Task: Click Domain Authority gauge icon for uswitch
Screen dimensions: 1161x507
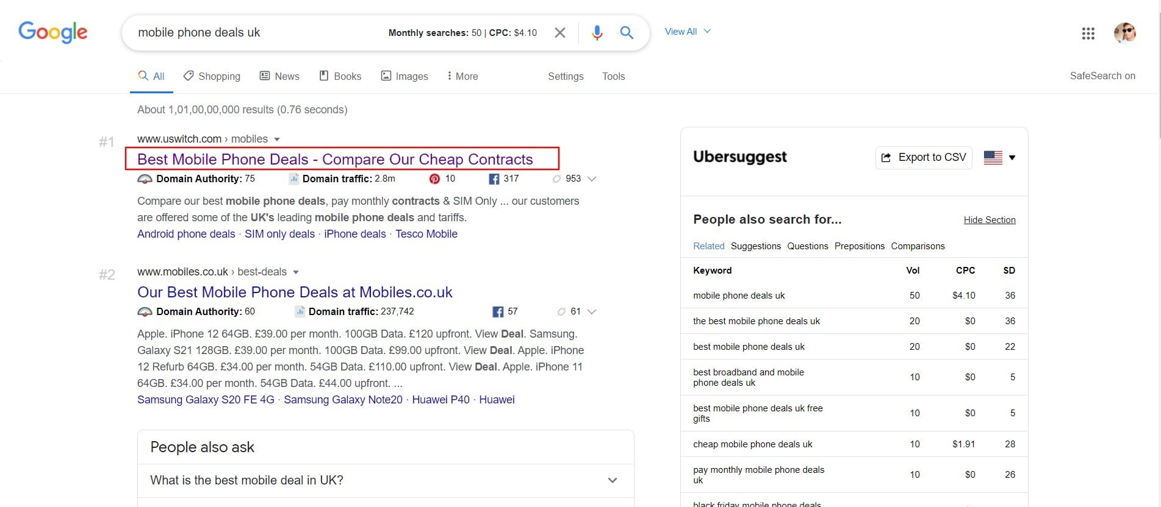Action: pos(145,179)
